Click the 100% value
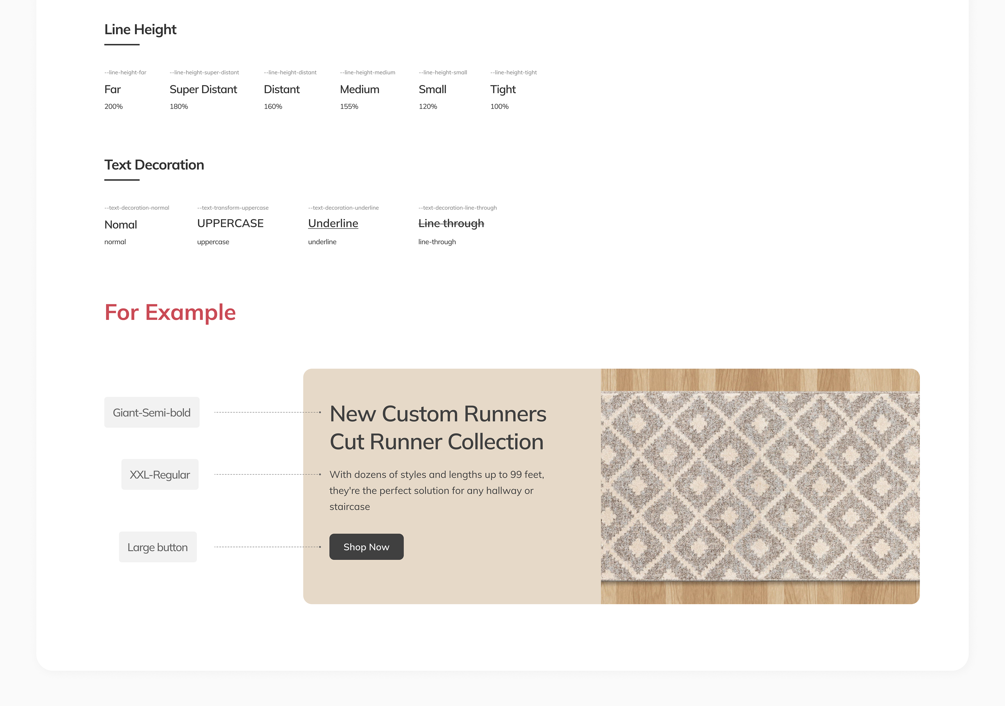This screenshot has height=706, width=1005. click(x=499, y=107)
